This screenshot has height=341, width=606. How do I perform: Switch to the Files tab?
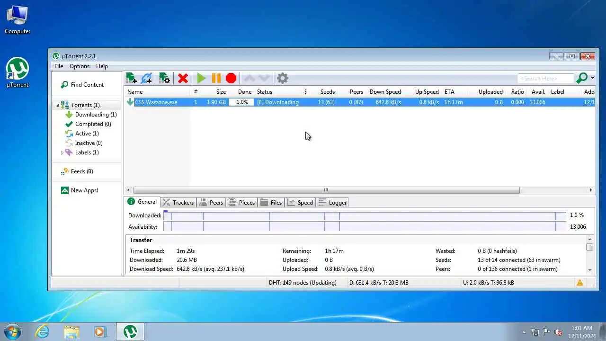point(271,203)
